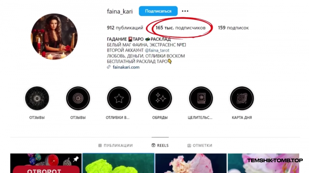Click the profile avatar photo
This screenshot has height=173, width=309.
point(54,37)
